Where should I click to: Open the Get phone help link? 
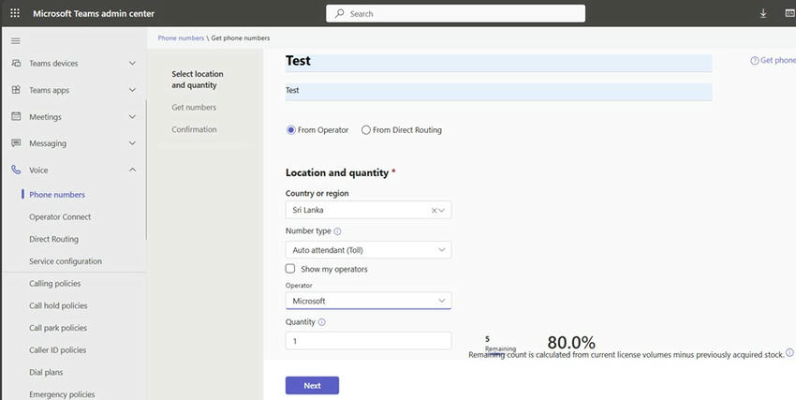[x=773, y=60]
